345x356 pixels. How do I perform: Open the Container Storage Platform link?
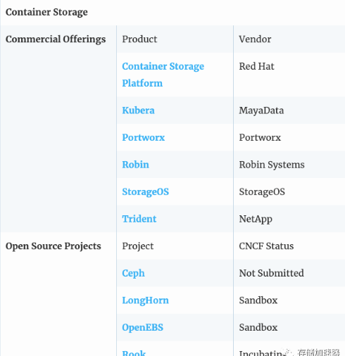(163, 75)
